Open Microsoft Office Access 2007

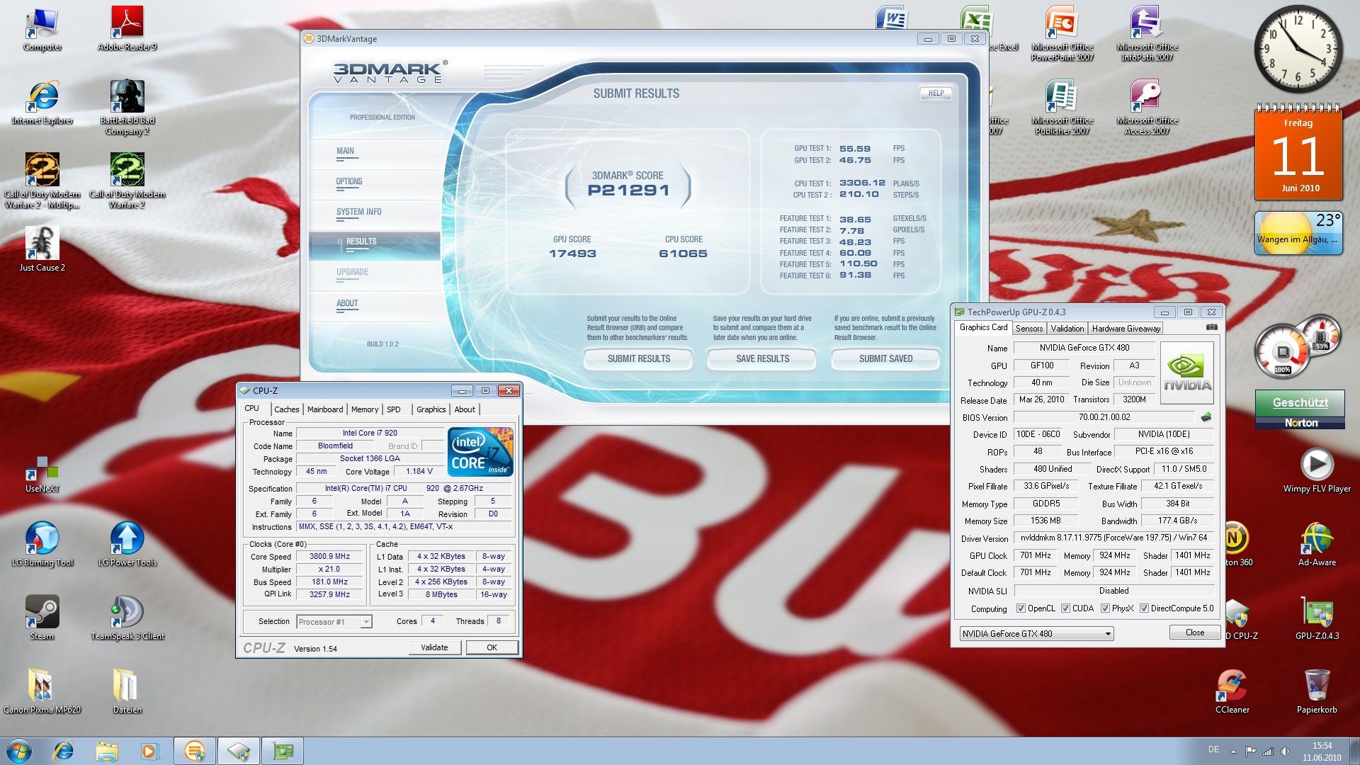click(1147, 108)
